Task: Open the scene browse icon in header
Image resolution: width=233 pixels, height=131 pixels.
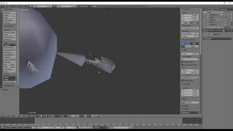Action: (x=55, y=6)
